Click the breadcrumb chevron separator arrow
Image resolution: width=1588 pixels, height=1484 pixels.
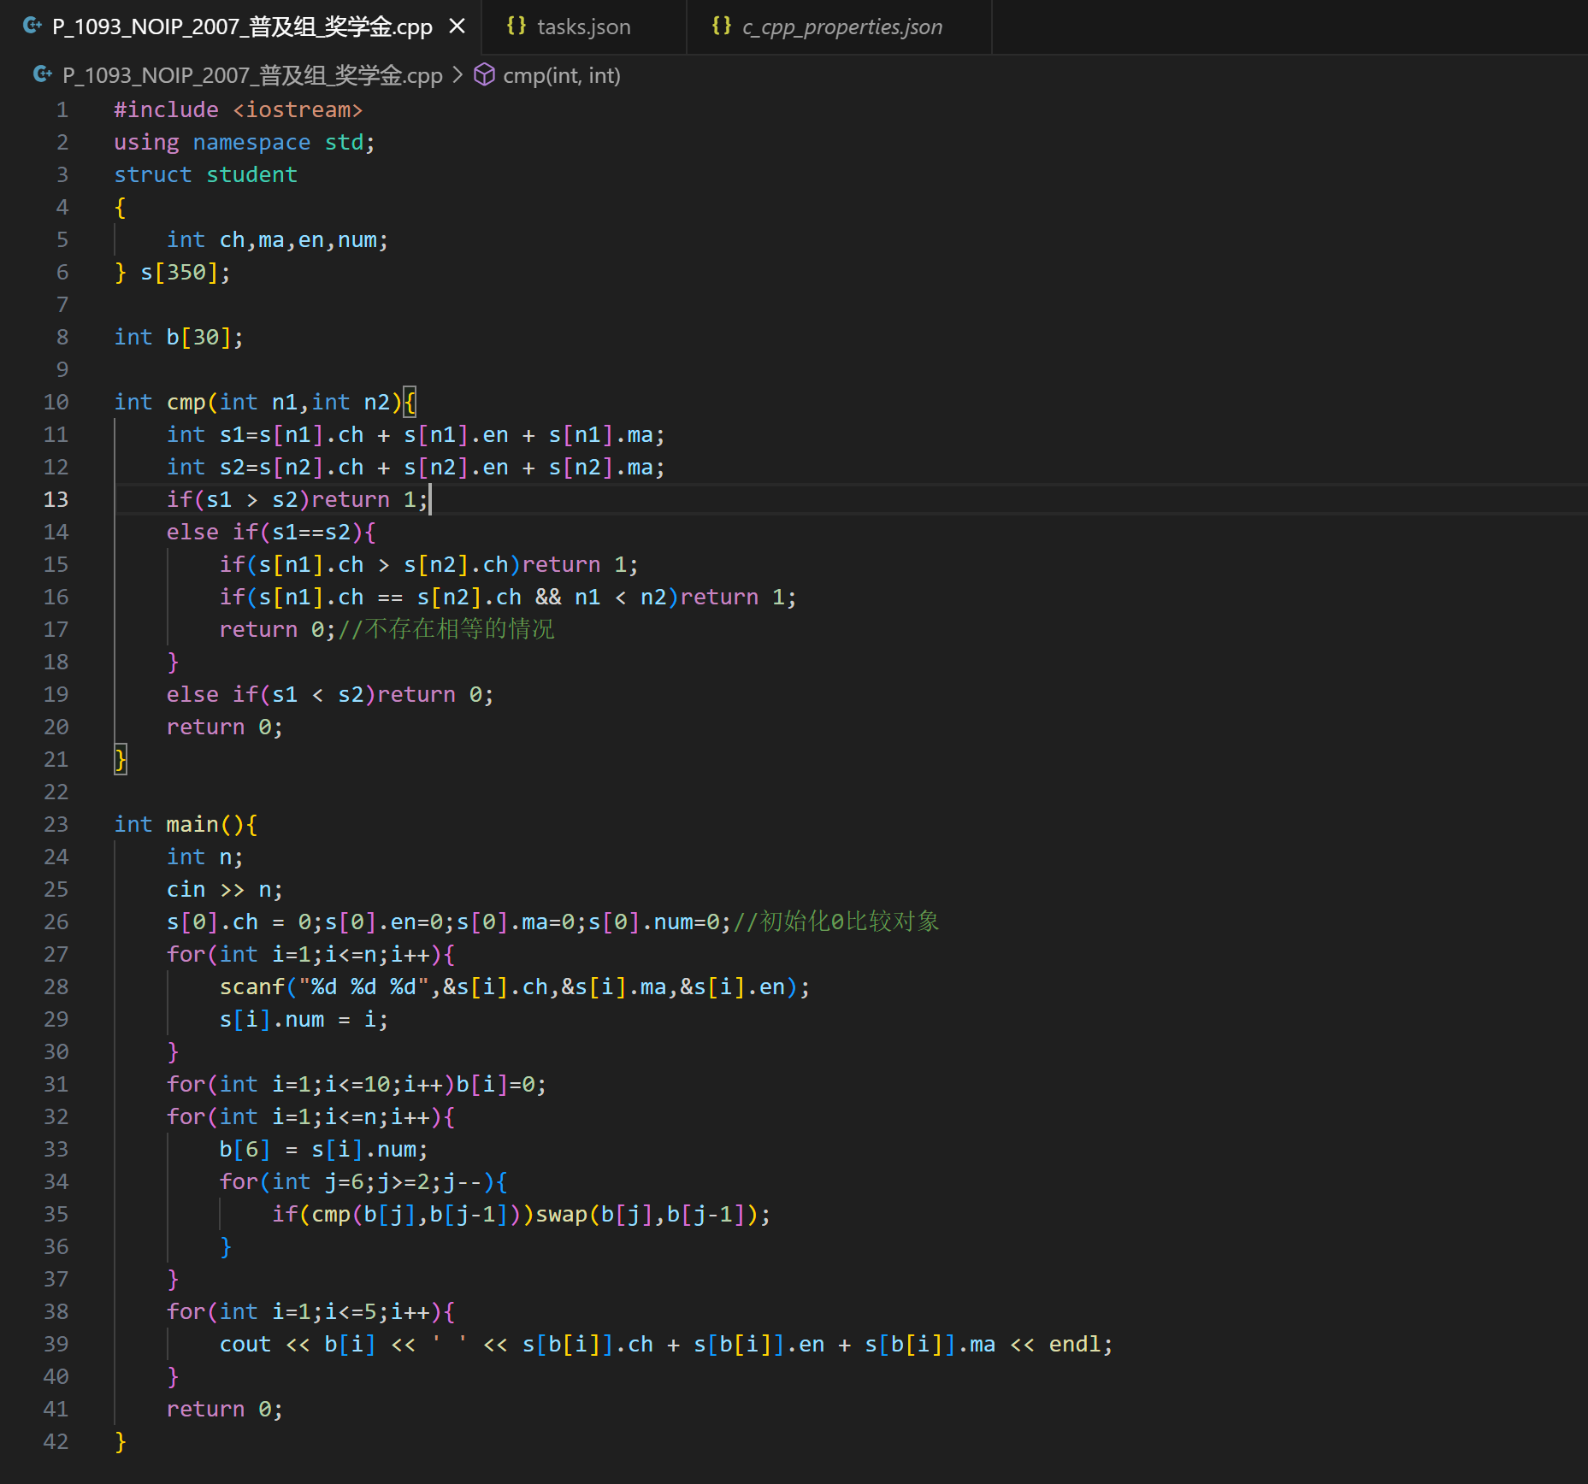(458, 75)
